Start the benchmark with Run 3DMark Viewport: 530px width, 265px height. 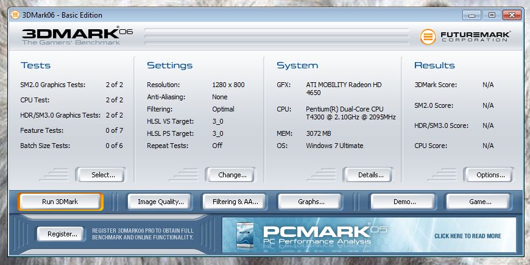[x=60, y=202]
